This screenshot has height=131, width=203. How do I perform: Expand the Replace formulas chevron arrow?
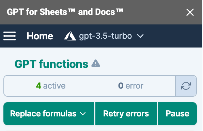pyautogui.click(x=83, y=114)
